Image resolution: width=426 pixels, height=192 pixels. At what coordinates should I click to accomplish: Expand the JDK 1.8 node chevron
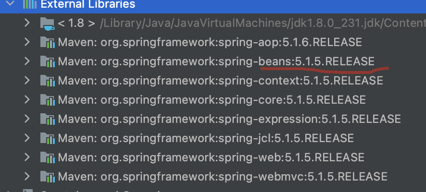point(27,23)
